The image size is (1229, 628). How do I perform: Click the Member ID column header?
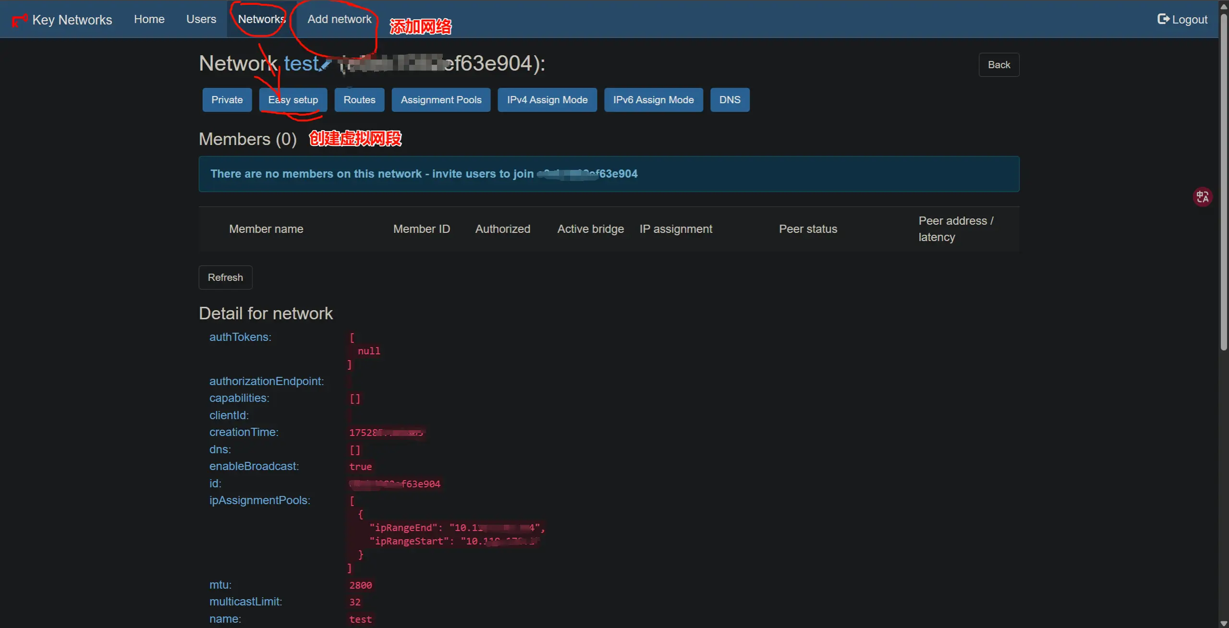pyautogui.click(x=421, y=229)
